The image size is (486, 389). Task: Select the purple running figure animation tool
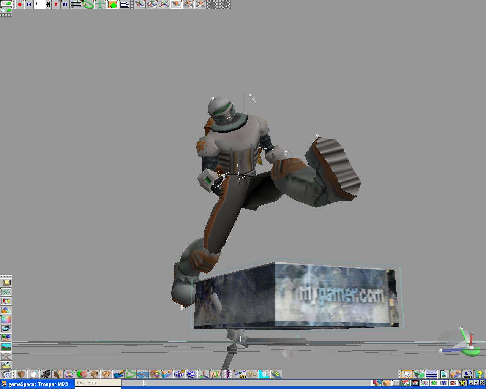click(228, 374)
